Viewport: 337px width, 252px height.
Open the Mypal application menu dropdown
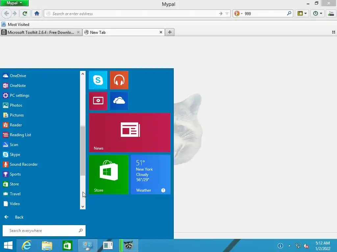coord(14,3)
